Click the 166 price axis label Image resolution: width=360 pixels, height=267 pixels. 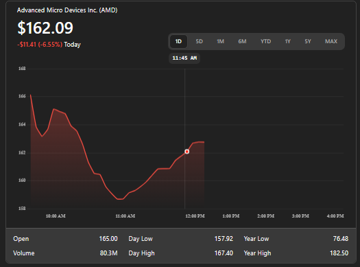(x=22, y=96)
